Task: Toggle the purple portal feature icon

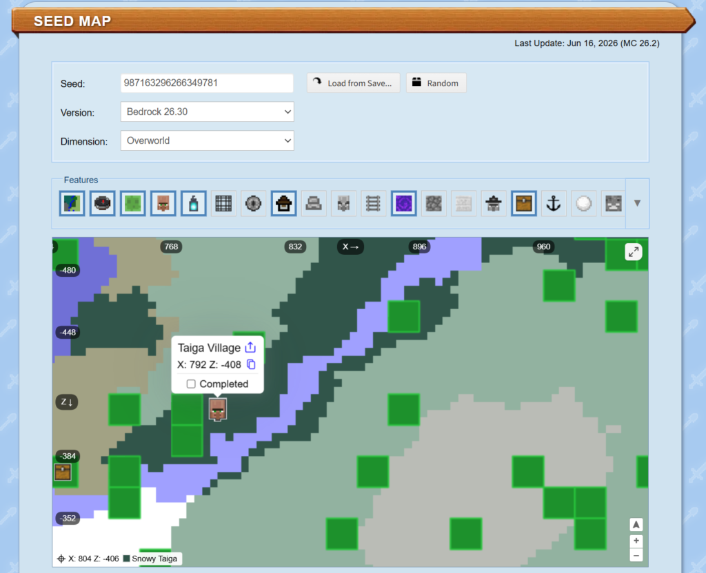Action: coord(403,203)
